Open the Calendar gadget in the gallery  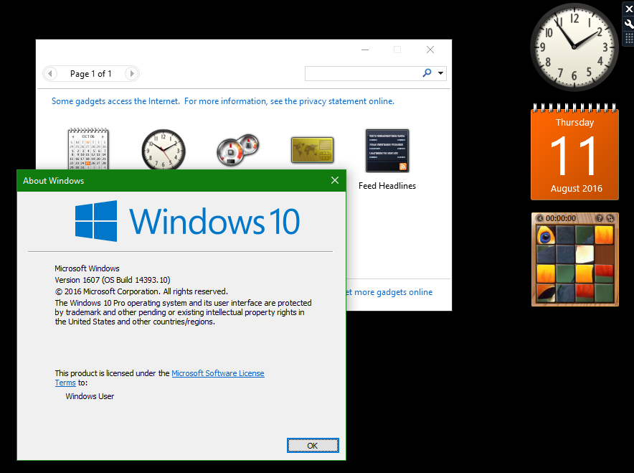click(88, 149)
